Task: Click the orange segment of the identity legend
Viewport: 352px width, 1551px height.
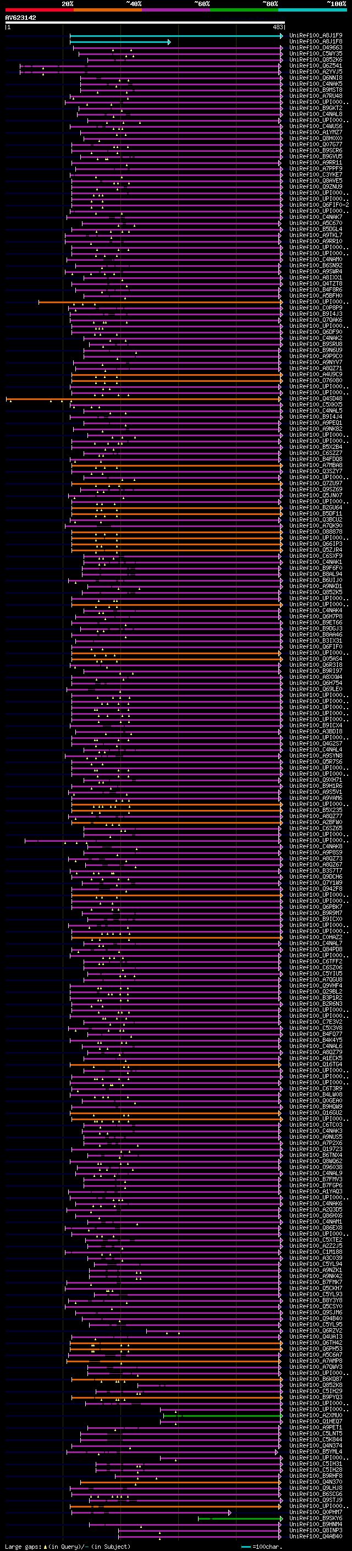Action: (x=108, y=10)
